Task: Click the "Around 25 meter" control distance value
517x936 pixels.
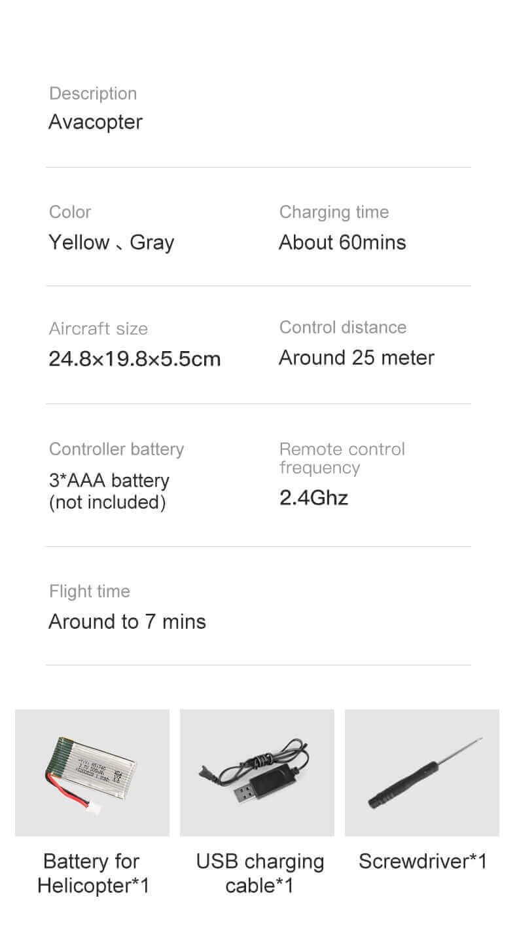Action: [x=357, y=358]
